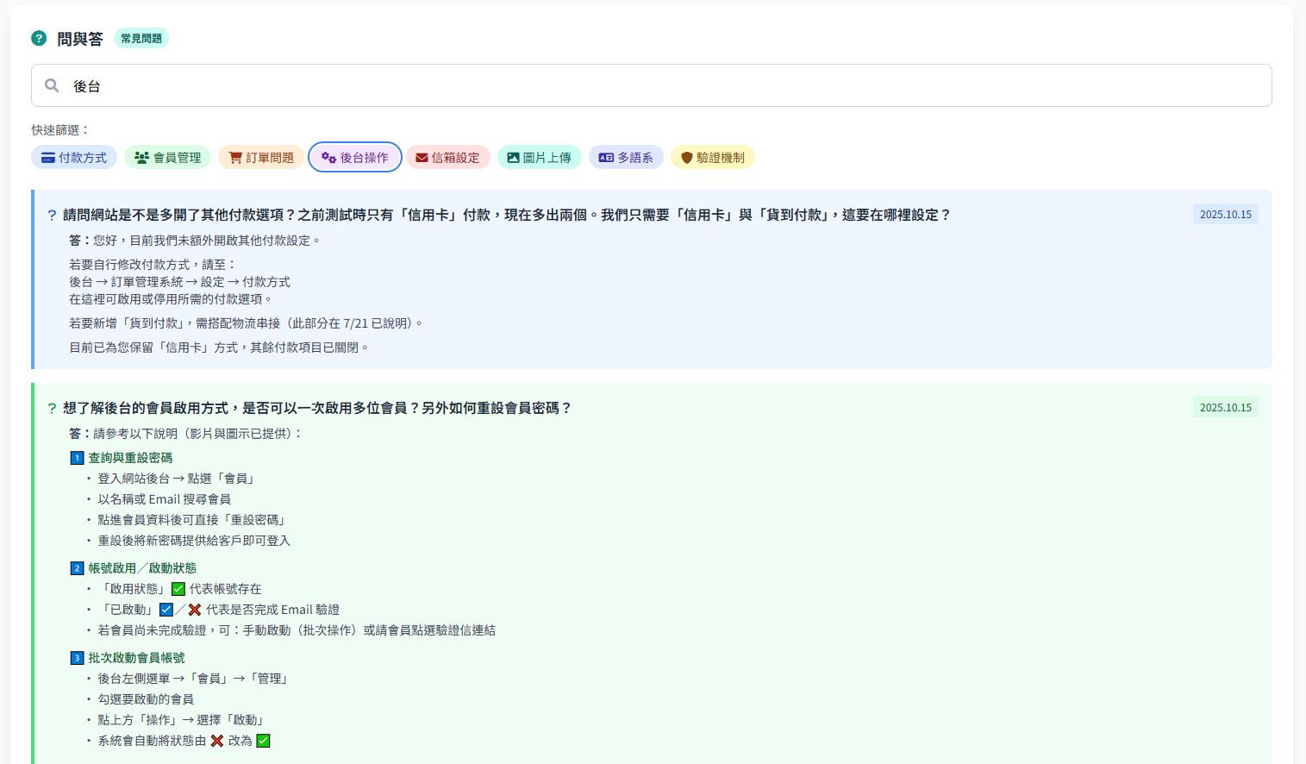Click the 常見問題 badge
The image size is (1306, 764).
point(141,38)
